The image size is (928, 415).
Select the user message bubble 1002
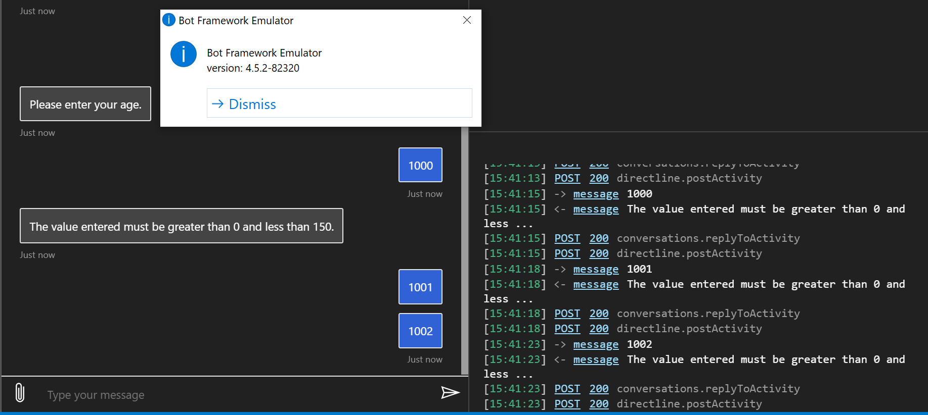pos(420,331)
